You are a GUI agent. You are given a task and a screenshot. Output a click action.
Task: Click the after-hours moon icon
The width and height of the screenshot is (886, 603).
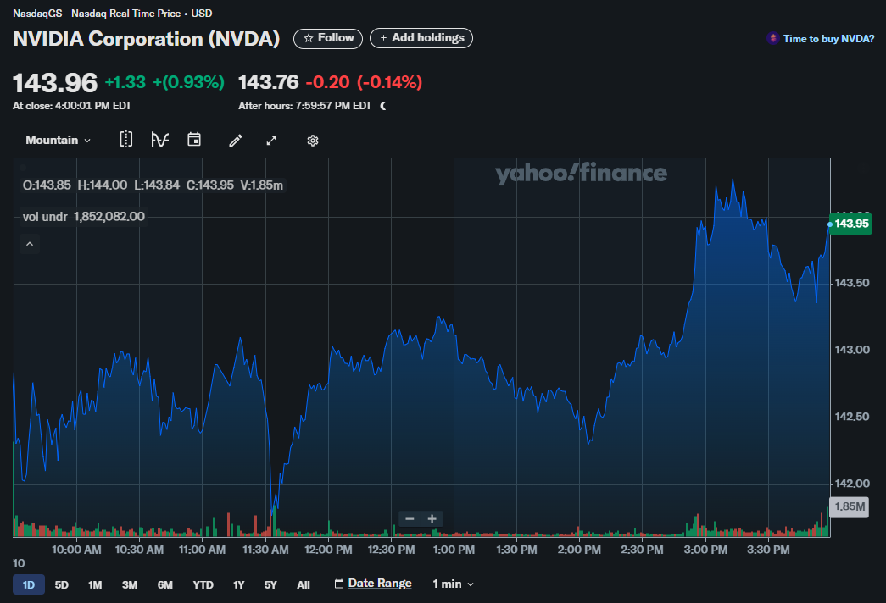(384, 106)
